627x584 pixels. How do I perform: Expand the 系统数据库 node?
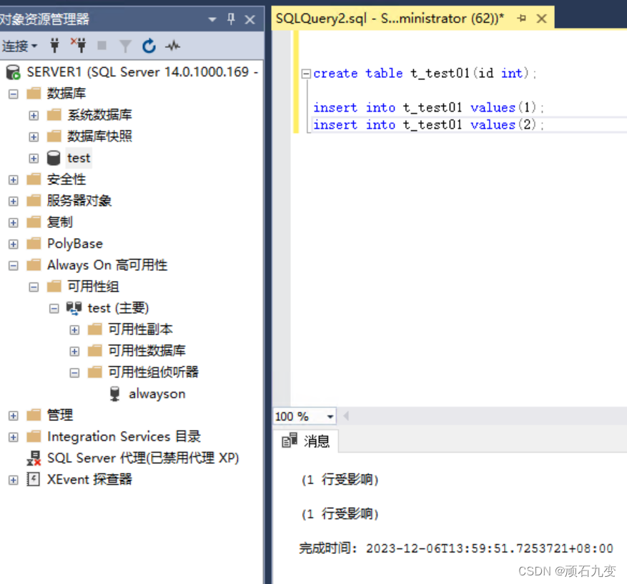click(x=33, y=114)
